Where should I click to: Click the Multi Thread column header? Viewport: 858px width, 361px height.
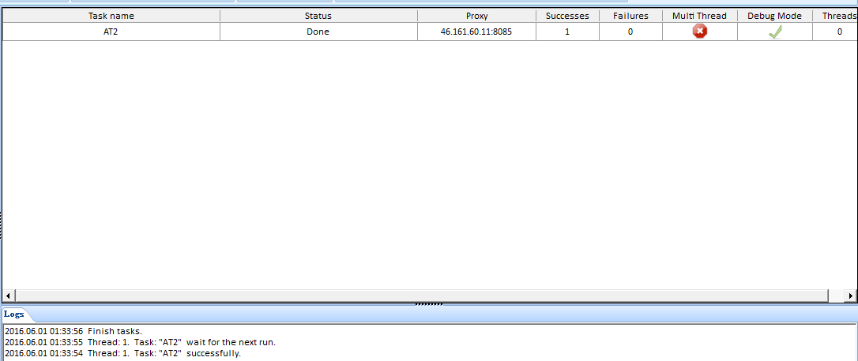[x=699, y=16]
